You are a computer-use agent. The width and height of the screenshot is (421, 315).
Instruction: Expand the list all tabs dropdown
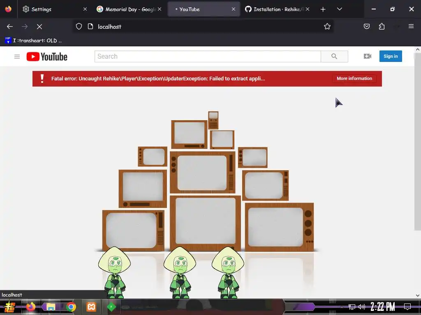[339, 9]
